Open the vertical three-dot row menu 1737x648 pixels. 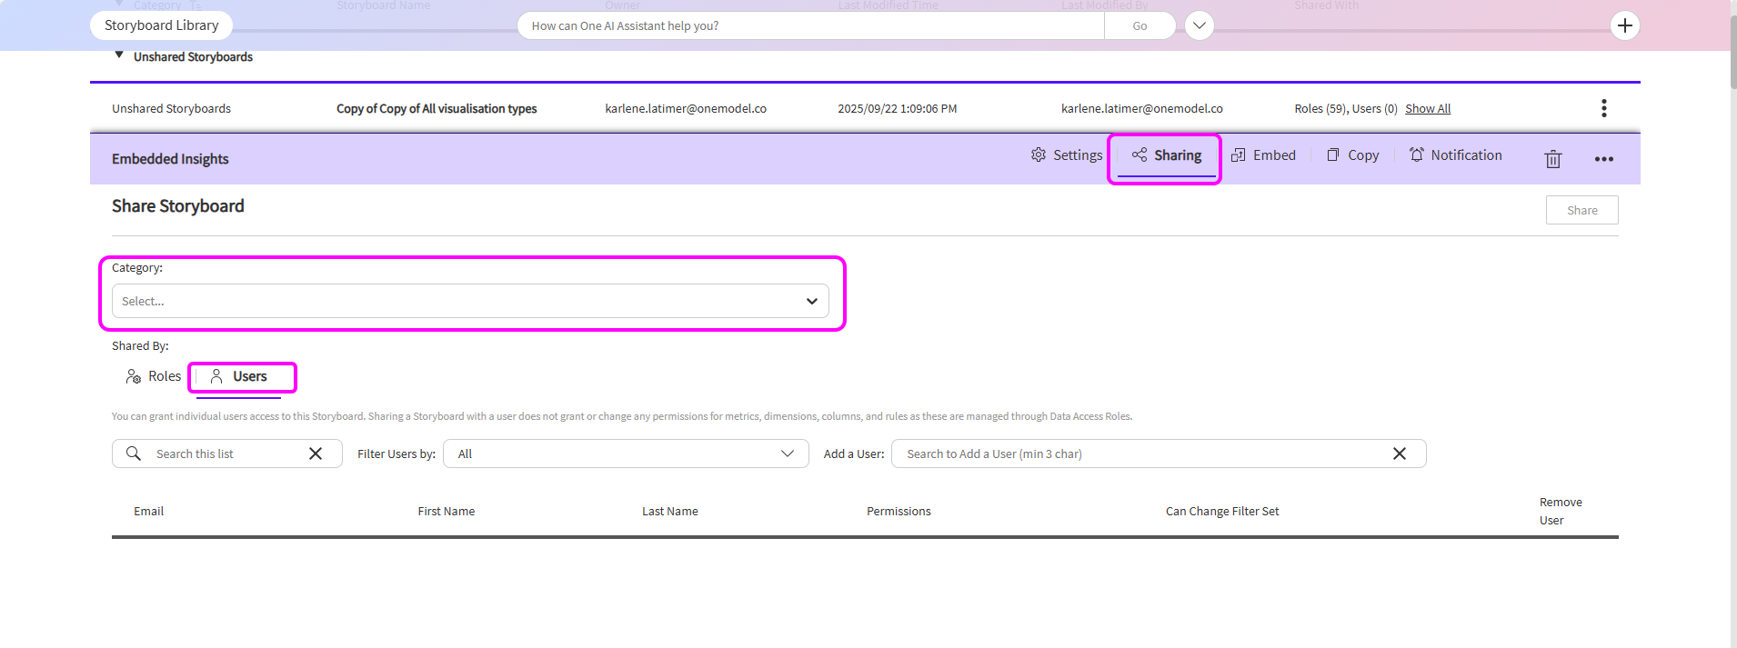(x=1603, y=108)
